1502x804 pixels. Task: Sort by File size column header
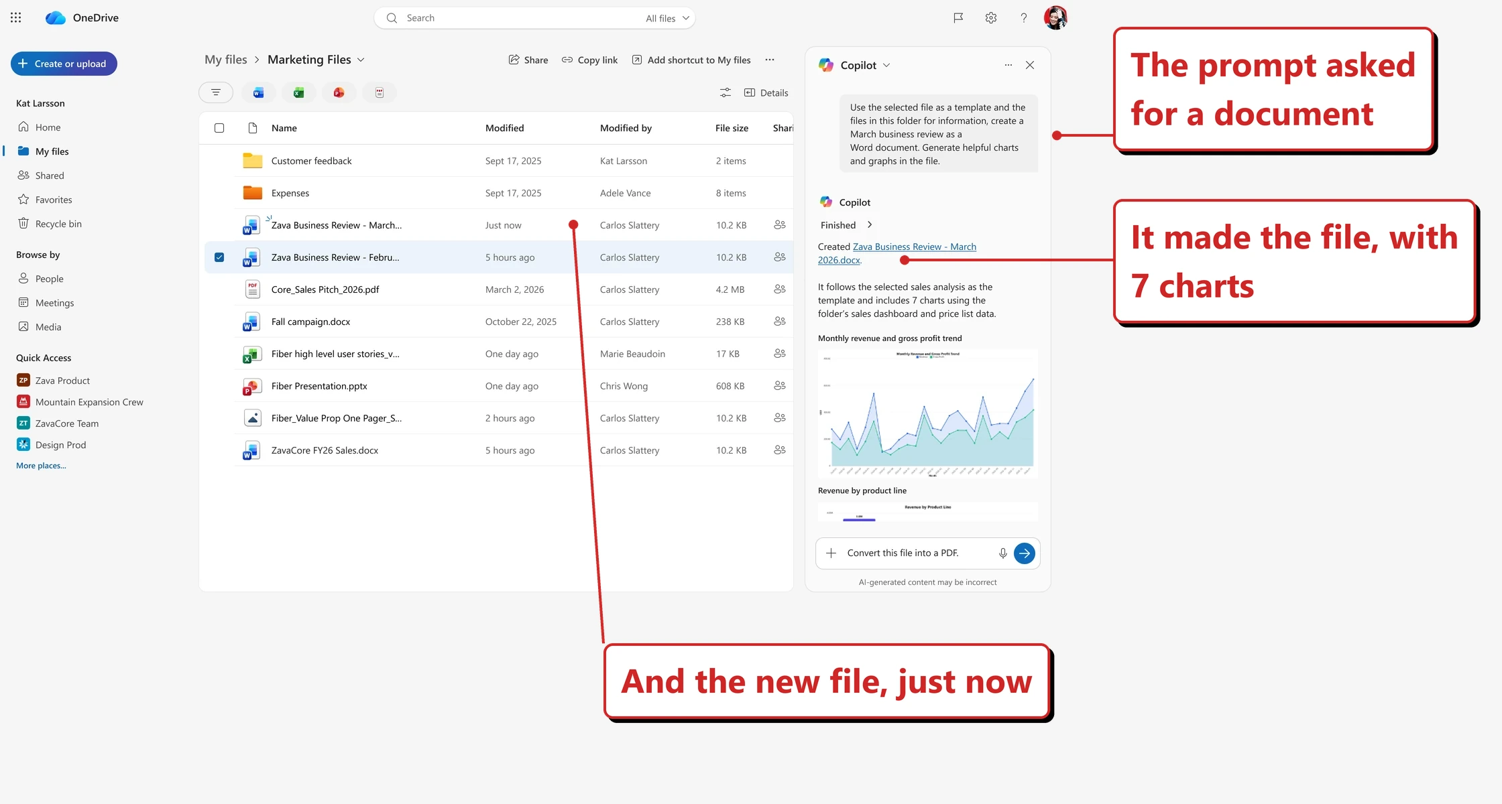(732, 128)
